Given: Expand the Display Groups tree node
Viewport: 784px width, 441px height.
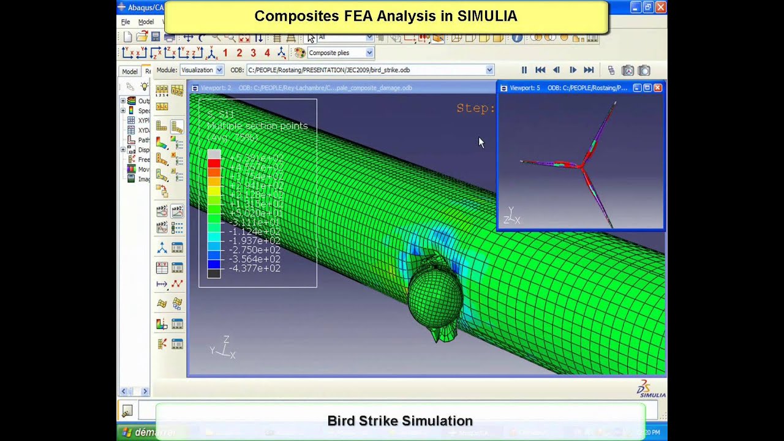Looking at the screenshot, I should pyautogui.click(x=123, y=149).
